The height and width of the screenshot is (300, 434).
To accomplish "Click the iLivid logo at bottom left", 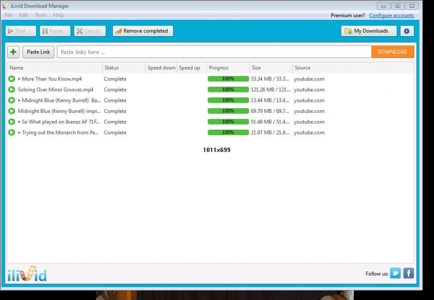I will coord(27,273).
